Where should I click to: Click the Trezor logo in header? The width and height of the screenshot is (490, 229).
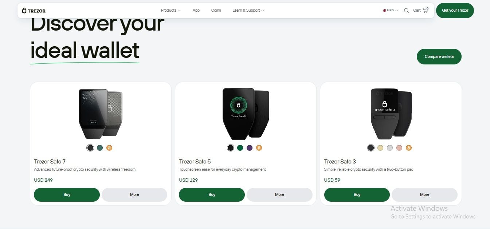pos(34,11)
